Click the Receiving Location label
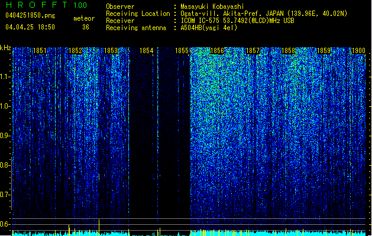The width and height of the screenshot is (372, 236). pyautogui.click(x=138, y=14)
